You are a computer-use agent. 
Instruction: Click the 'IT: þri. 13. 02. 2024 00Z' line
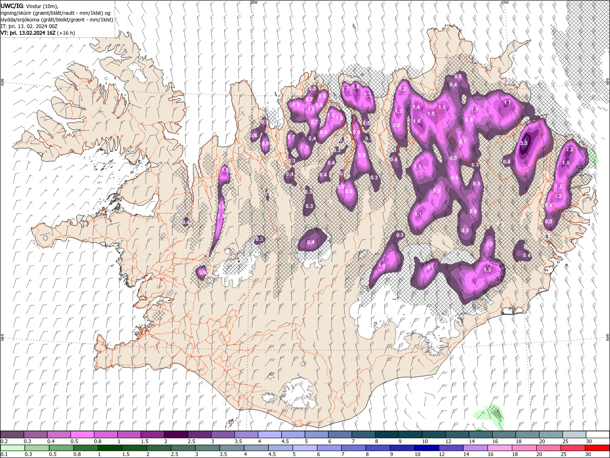[x=30, y=26]
